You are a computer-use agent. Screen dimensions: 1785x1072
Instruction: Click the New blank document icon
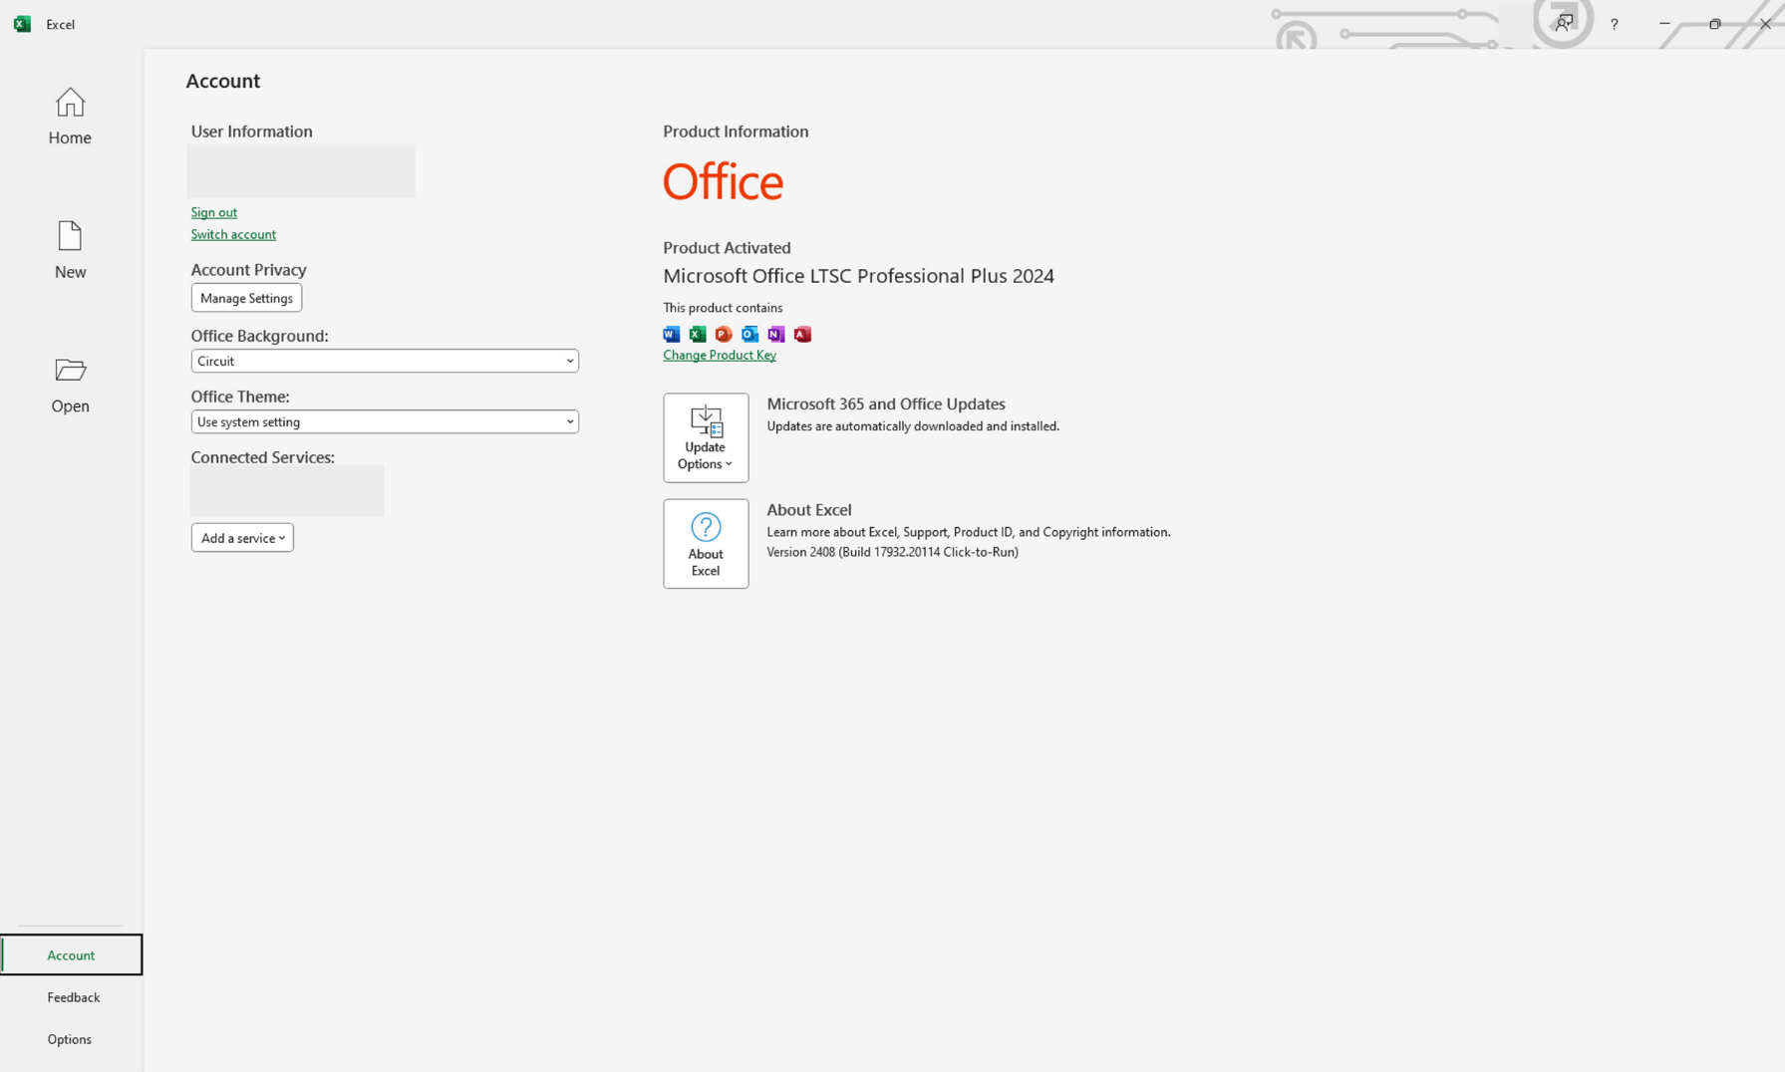pos(70,237)
